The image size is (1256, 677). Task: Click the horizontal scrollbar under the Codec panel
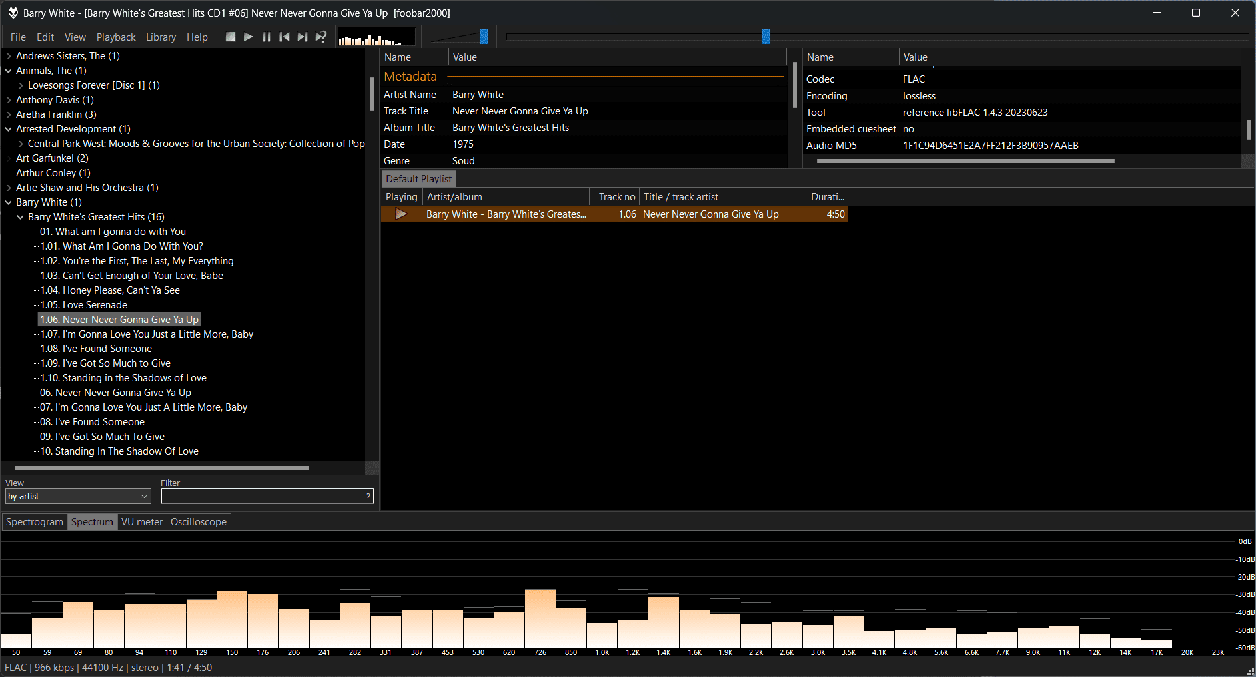click(965, 161)
